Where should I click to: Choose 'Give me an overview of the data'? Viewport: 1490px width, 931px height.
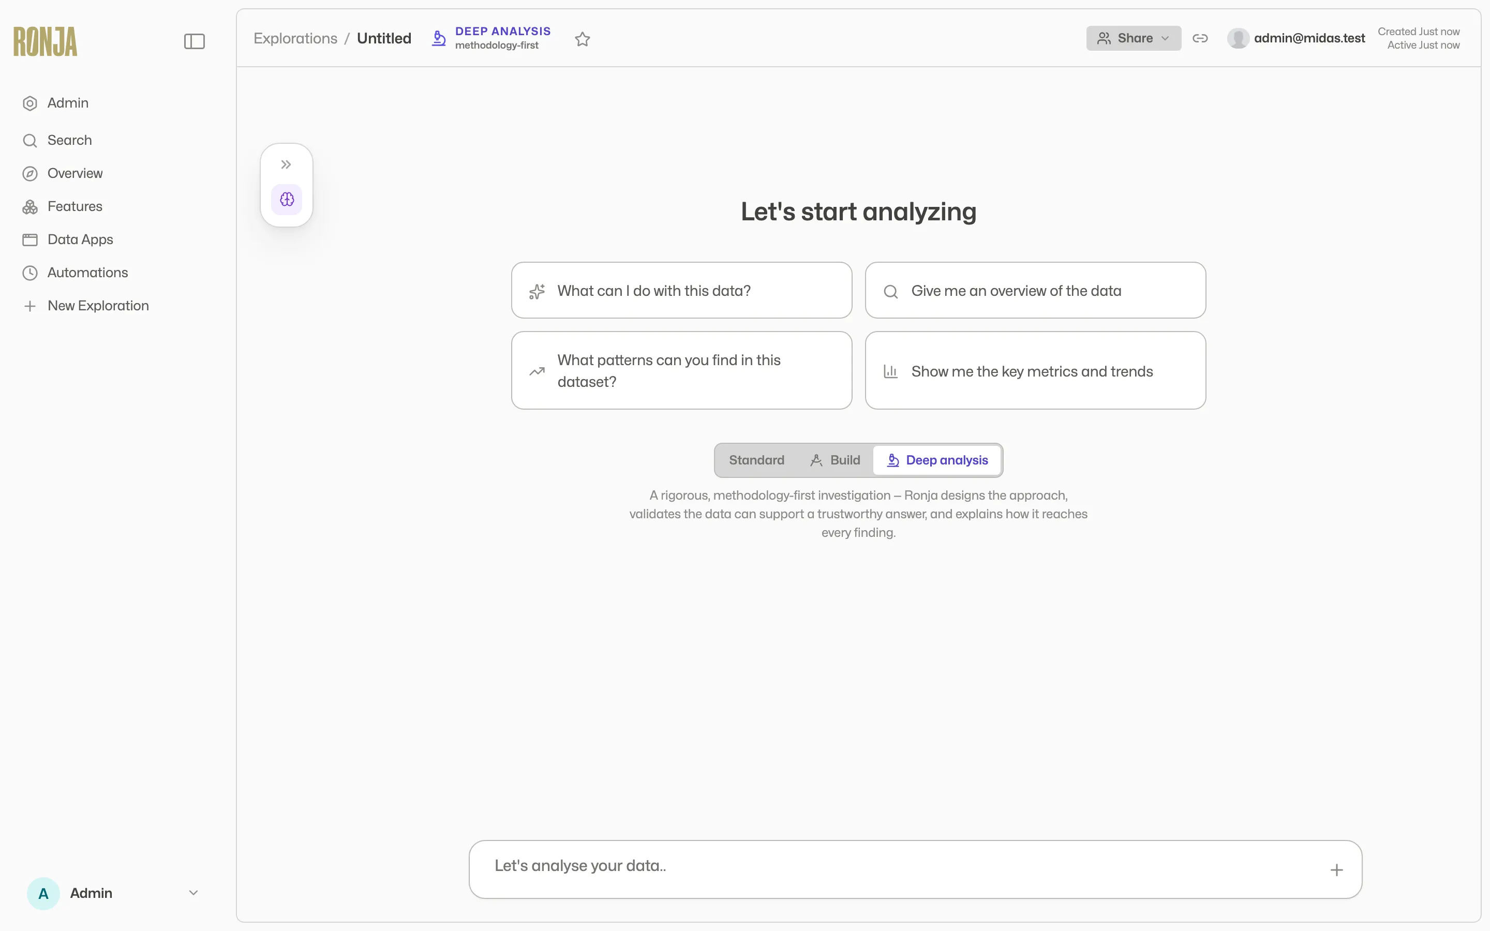(1036, 291)
